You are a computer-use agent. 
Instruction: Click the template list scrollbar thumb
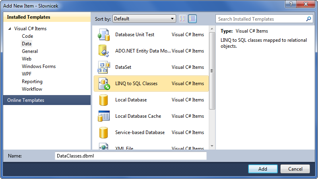212,71
